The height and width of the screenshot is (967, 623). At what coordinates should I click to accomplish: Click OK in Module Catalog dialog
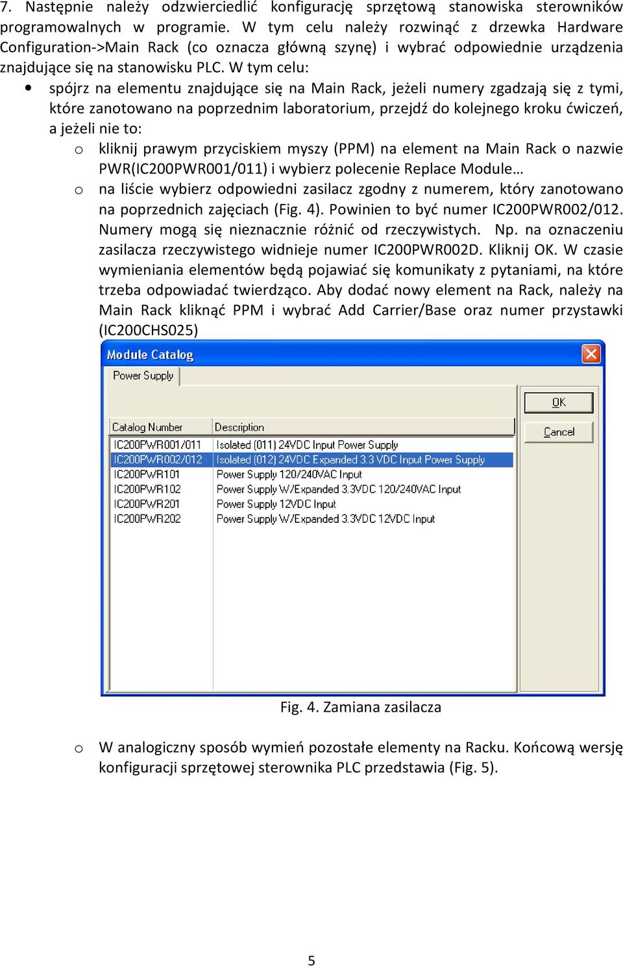tap(558, 403)
